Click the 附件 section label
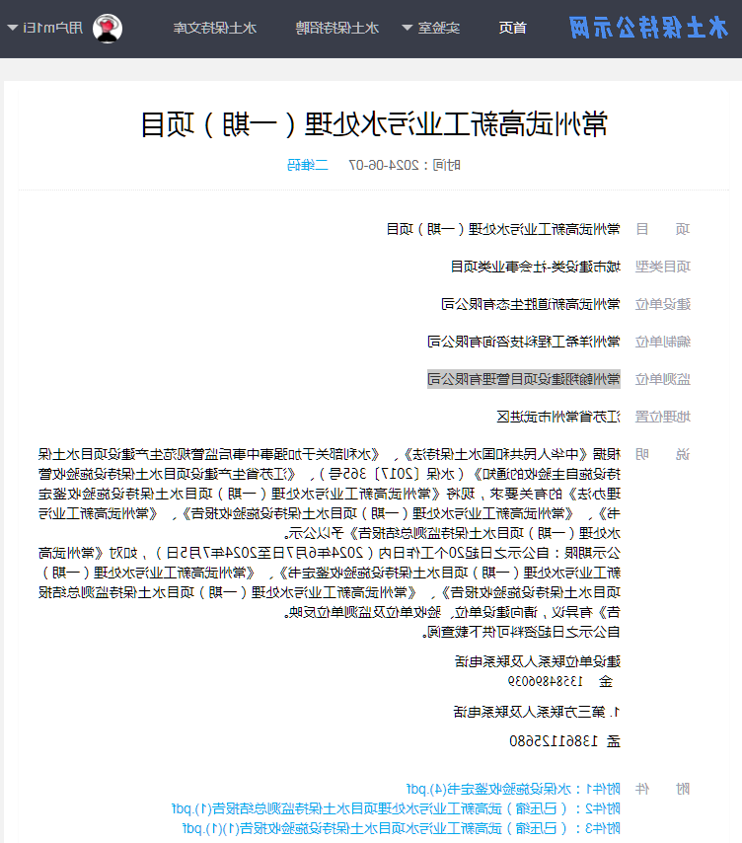Viewport: 742px width, 843px height. pos(662,789)
